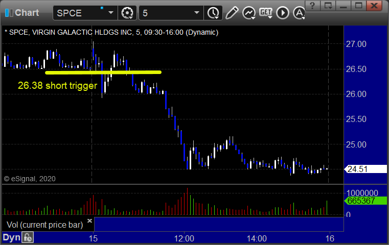The width and height of the screenshot is (389, 245).
Task: Open the alerts A icon
Action: tap(299, 13)
